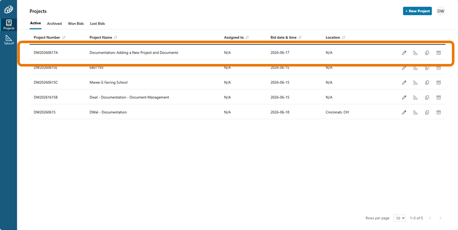
Task: Open the Takeoff section in the sidebar
Action: pyautogui.click(x=9, y=40)
